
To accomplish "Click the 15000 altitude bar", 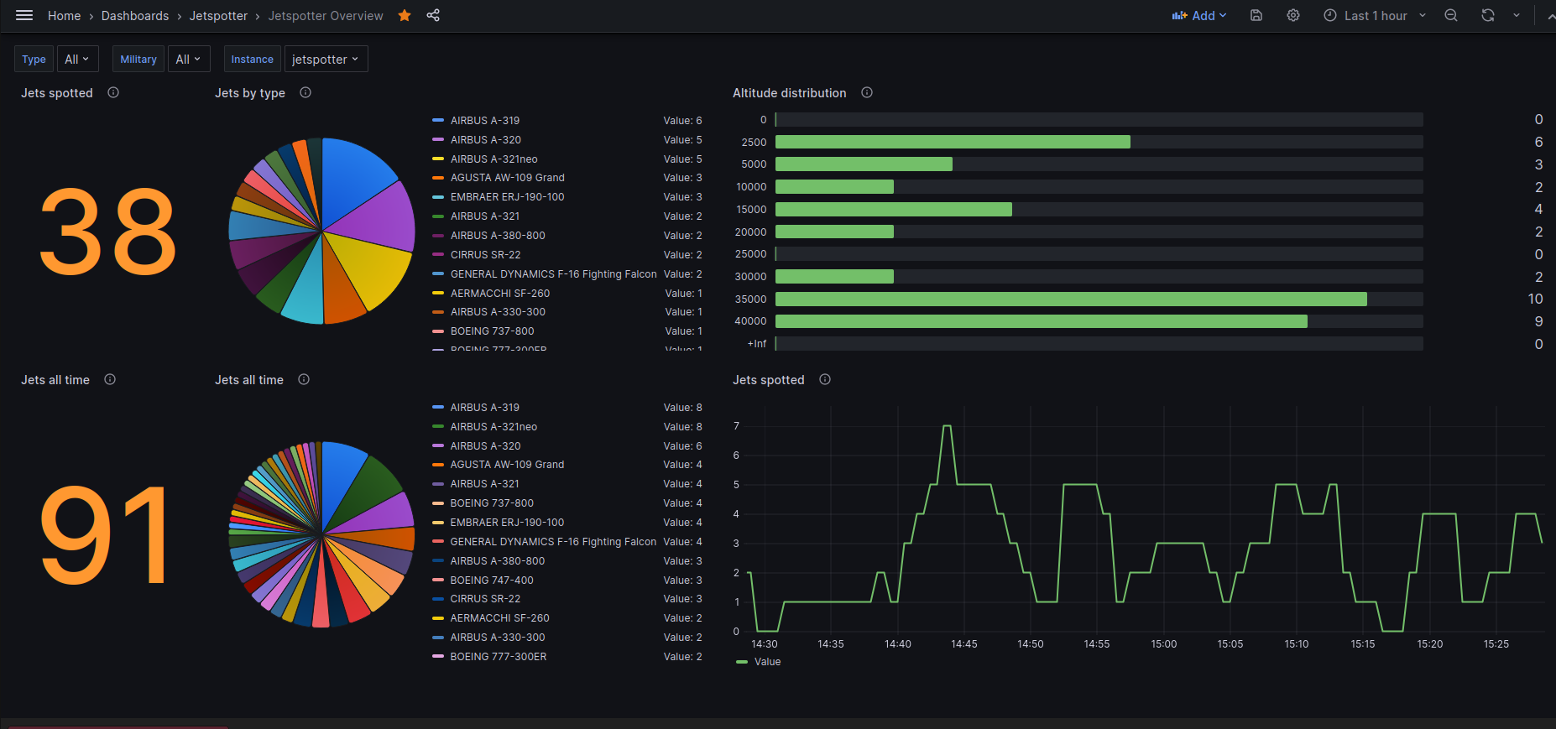I will [x=894, y=210].
